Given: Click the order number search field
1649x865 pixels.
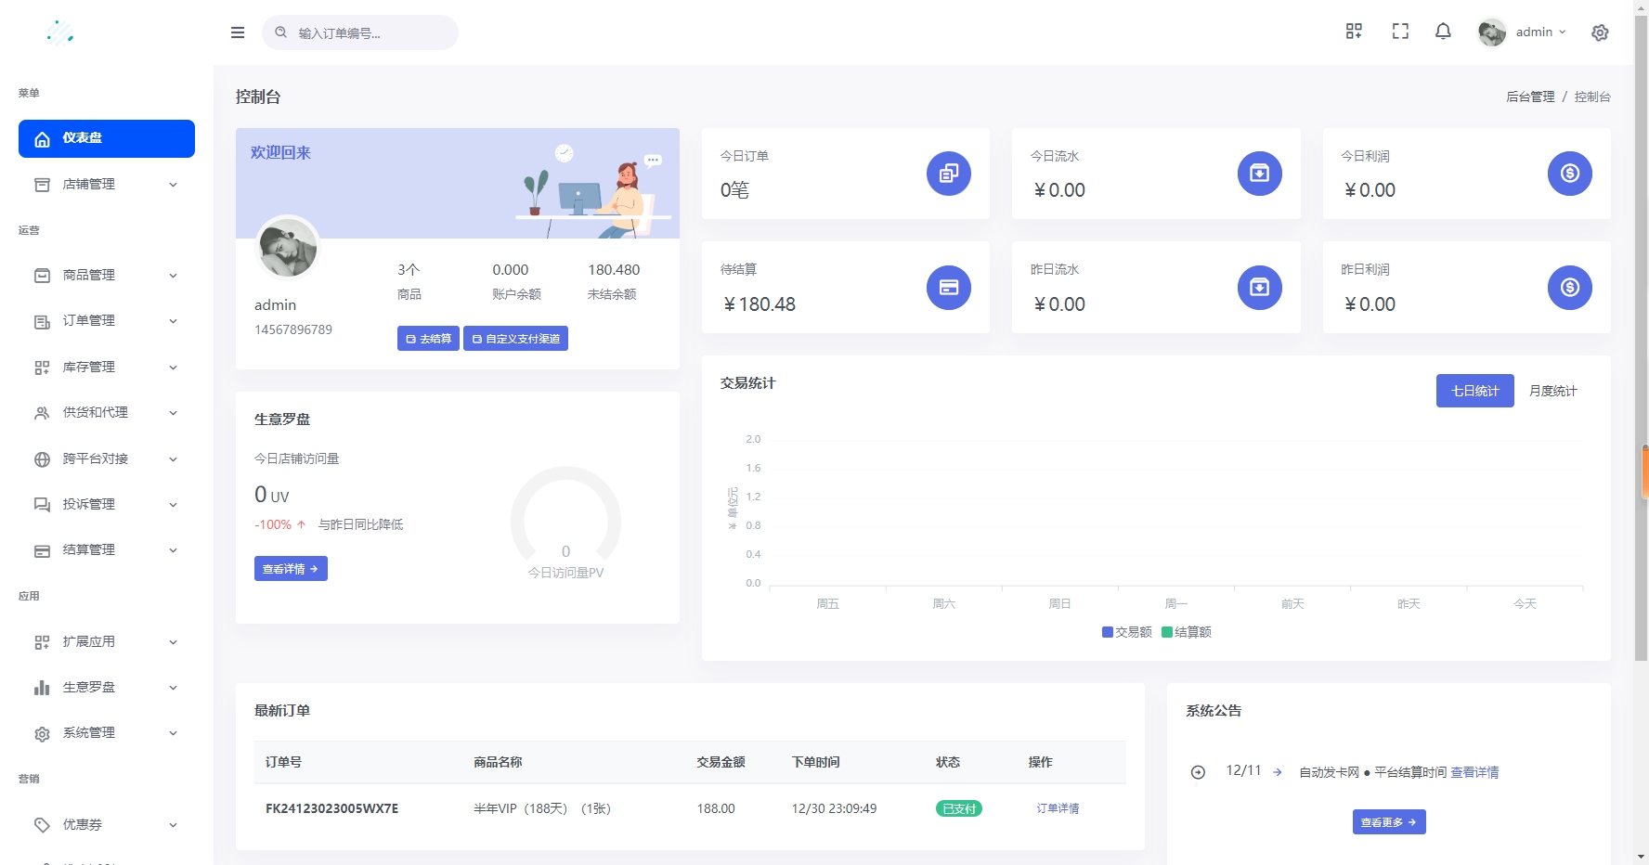Looking at the screenshot, I should click(360, 32).
